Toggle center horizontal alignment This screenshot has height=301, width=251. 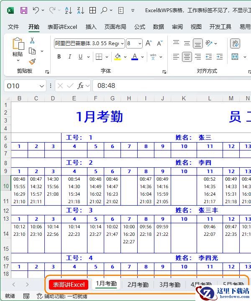[x=187, y=57]
